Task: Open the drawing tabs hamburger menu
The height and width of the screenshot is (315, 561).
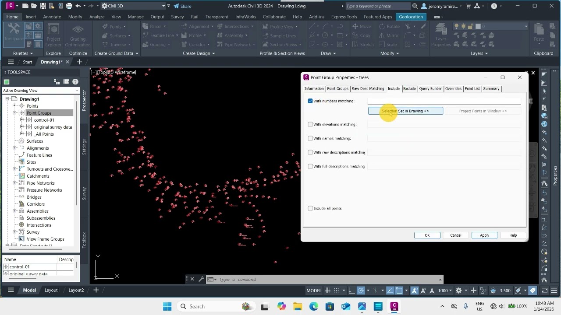Action: click(x=11, y=62)
